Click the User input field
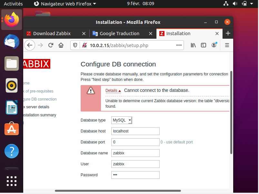The width and height of the screenshot is (259, 194). 135,164
